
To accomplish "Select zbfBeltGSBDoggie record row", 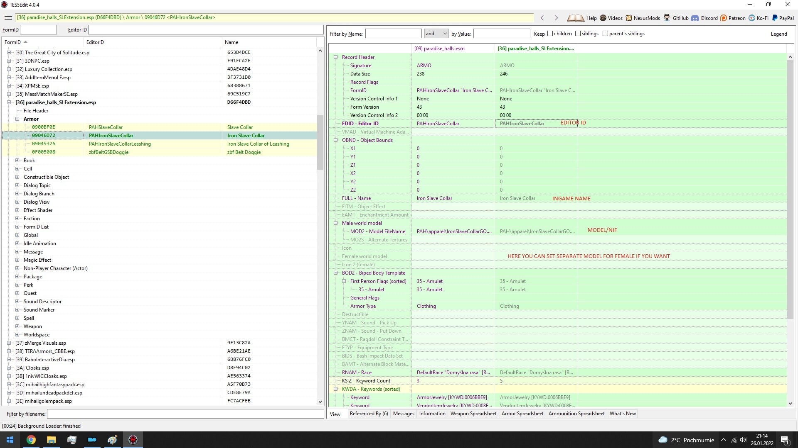I will (x=159, y=152).
